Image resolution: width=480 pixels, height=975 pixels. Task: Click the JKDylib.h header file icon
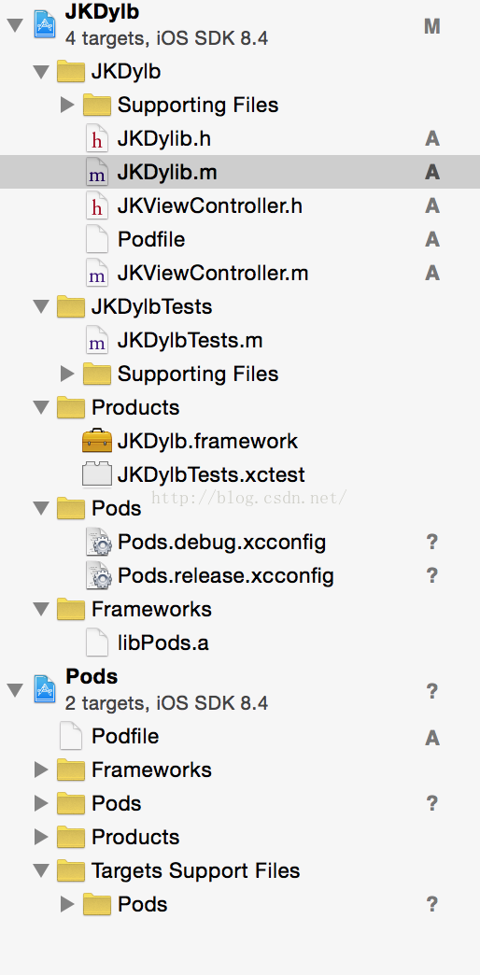click(96, 138)
